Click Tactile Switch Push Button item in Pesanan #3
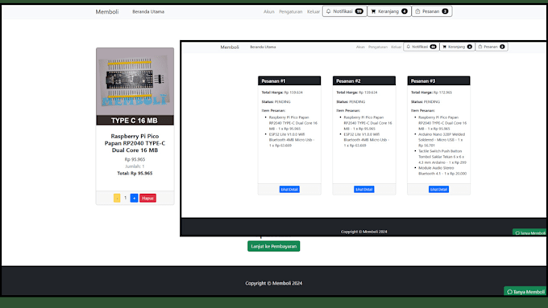This screenshot has height=308, width=548. [442, 157]
